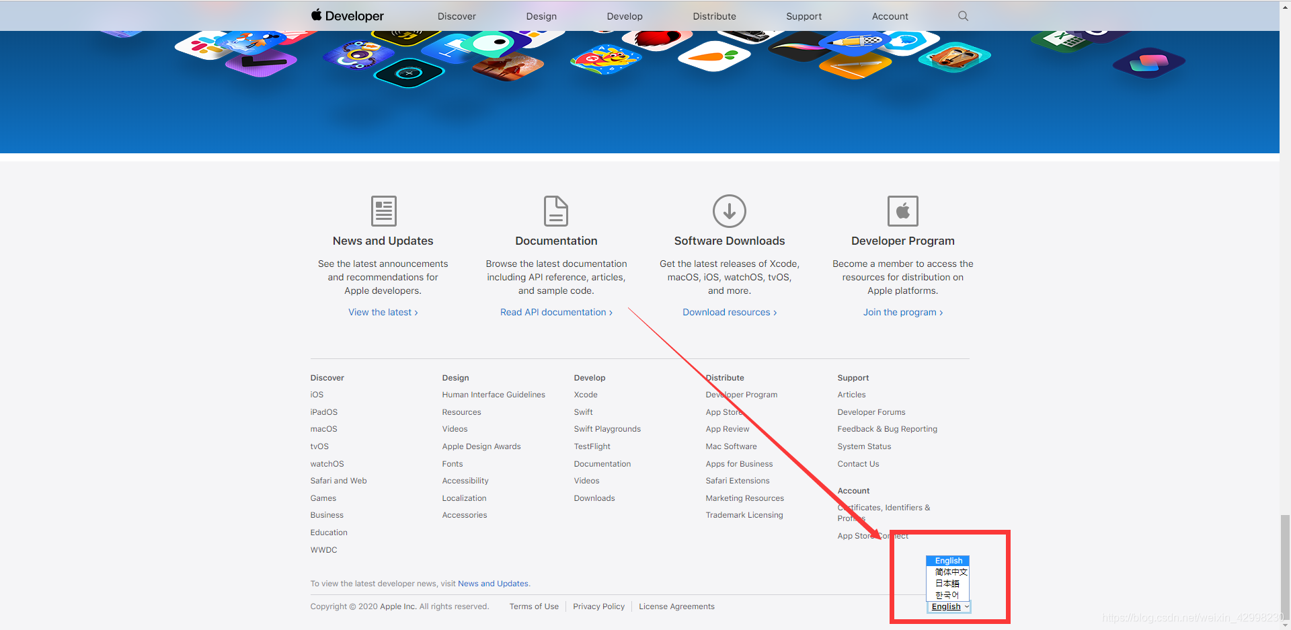
Task: Open the Support nav menu
Action: 804,16
